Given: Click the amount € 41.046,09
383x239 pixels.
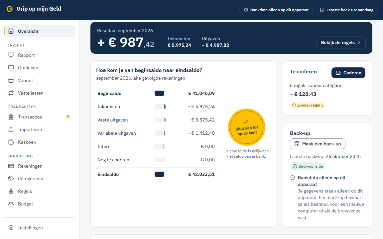Looking at the screenshot, I should coord(201,93).
